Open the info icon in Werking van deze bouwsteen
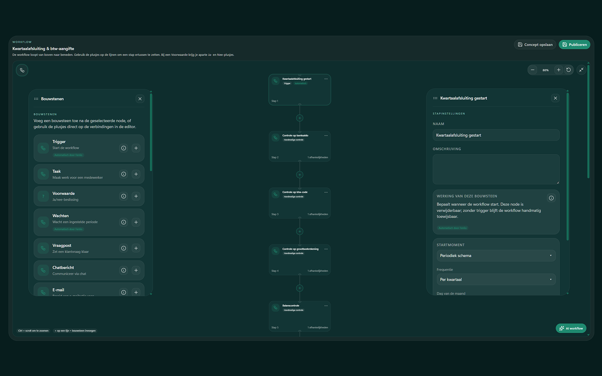 551,198
